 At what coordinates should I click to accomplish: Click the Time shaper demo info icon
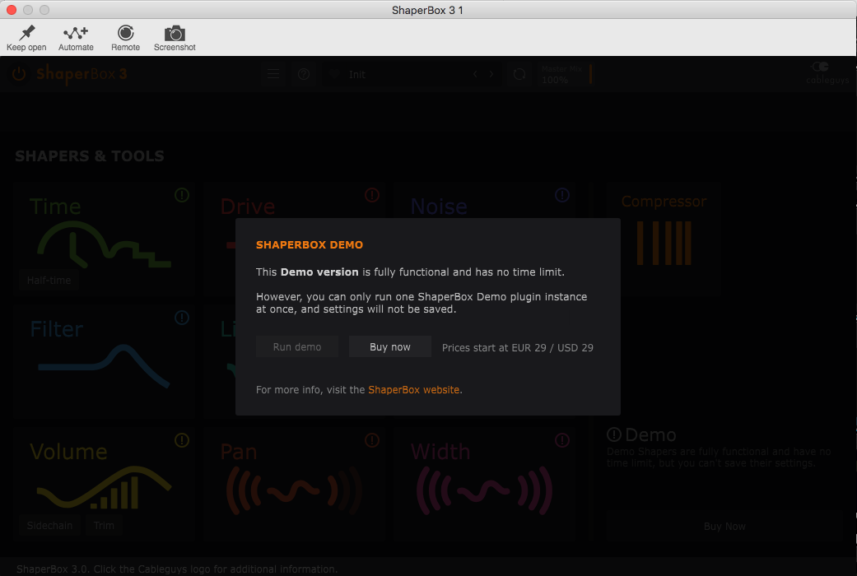(x=182, y=195)
